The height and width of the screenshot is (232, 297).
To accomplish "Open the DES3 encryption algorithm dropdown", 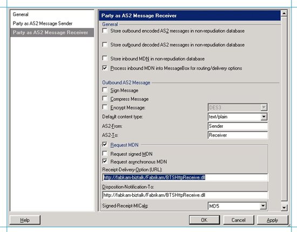I will (x=264, y=107).
